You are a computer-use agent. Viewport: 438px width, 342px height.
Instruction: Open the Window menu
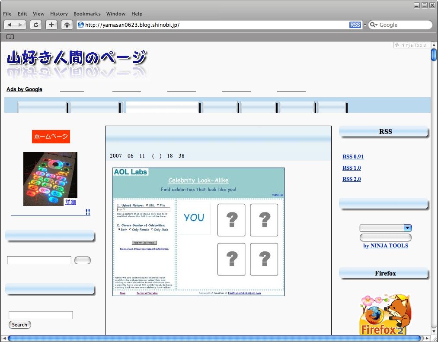[115, 14]
